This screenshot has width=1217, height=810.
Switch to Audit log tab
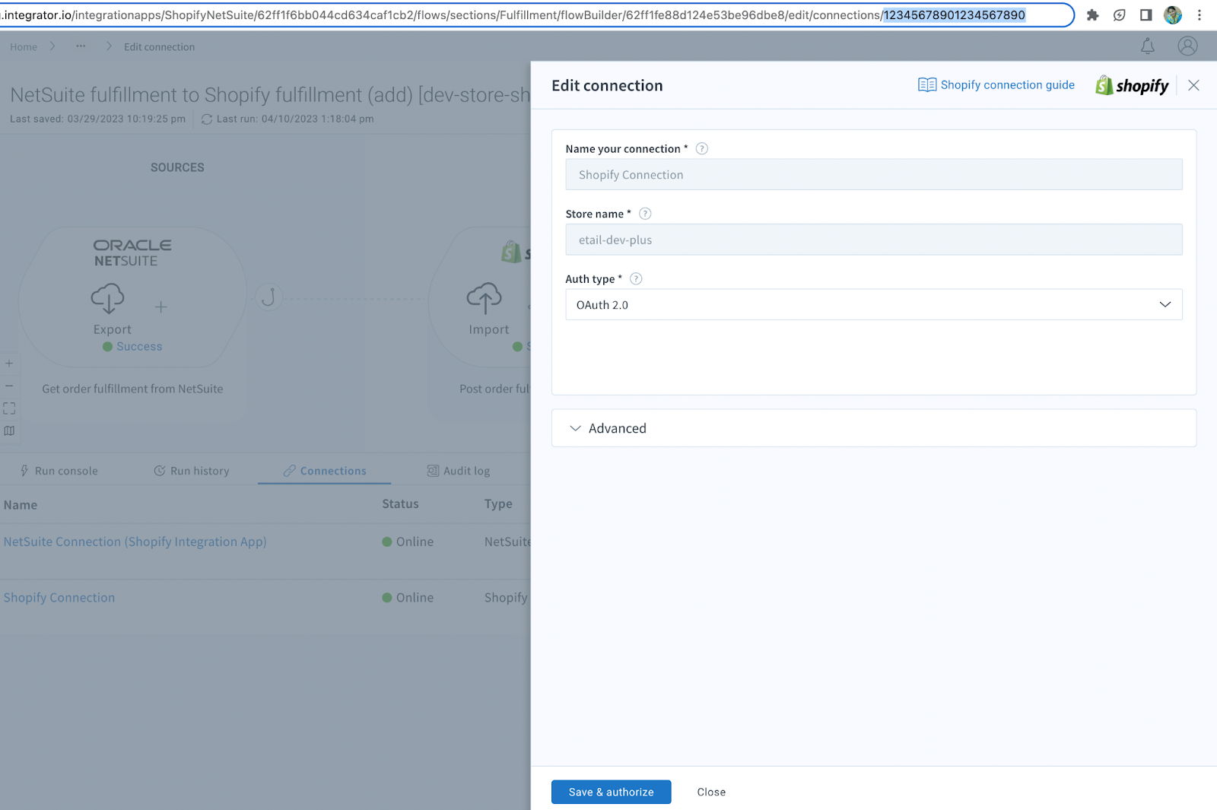coord(459,471)
